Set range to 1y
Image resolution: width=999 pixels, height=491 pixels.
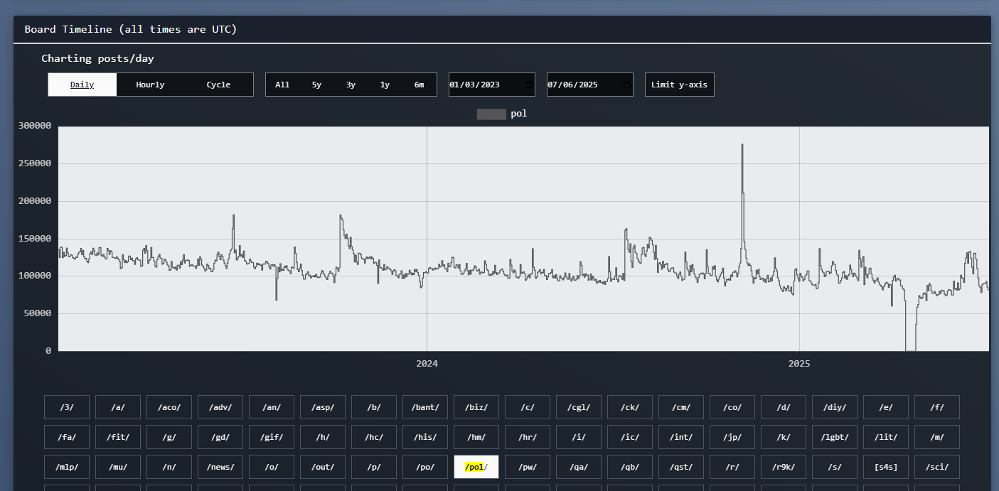385,85
